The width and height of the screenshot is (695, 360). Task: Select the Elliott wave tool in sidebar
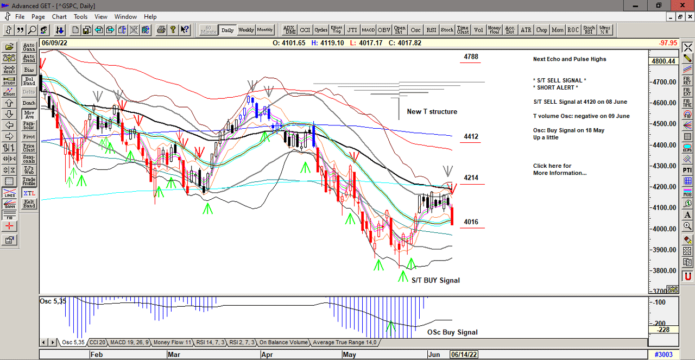click(x=9, y=92)
